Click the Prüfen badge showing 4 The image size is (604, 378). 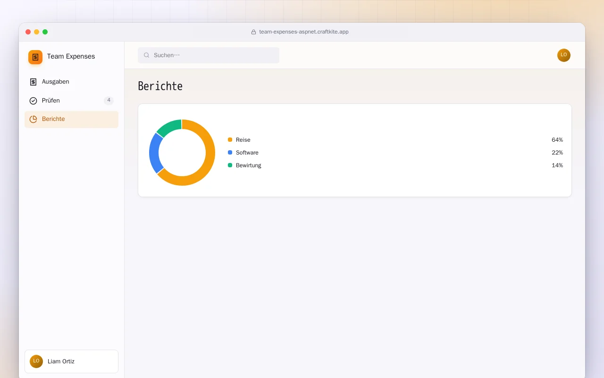click(x=109, y=100)
